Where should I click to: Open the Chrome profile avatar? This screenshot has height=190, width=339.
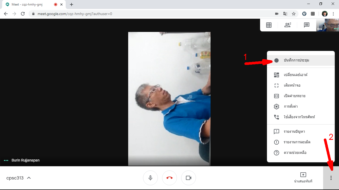click(324, 14)
